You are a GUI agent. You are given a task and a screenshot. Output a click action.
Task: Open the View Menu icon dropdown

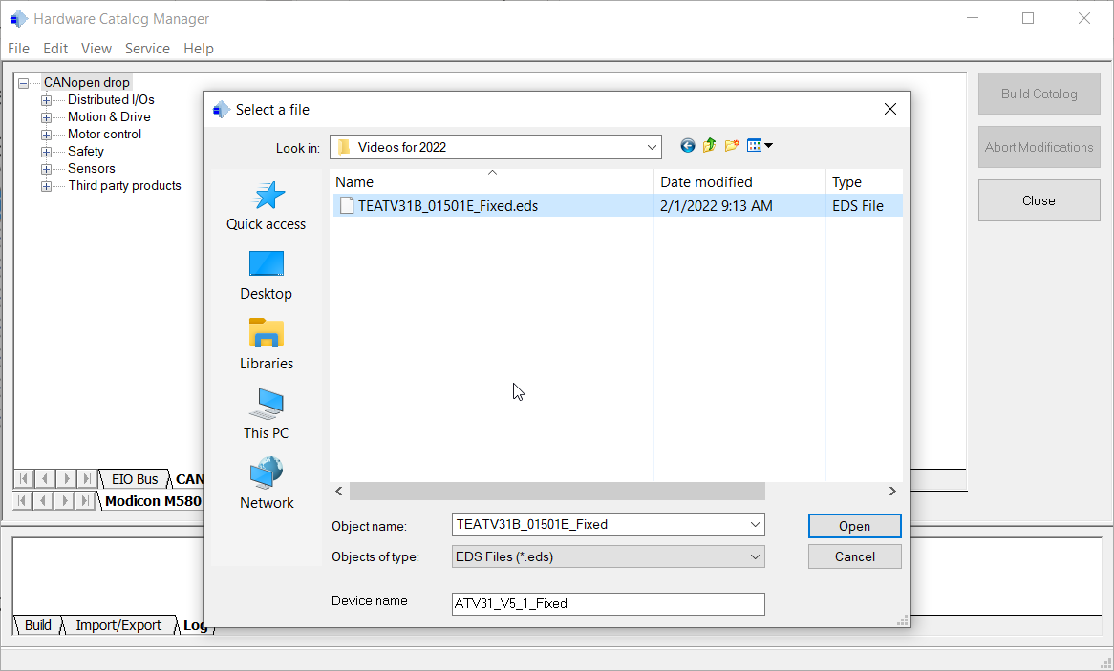click(760, 146)
